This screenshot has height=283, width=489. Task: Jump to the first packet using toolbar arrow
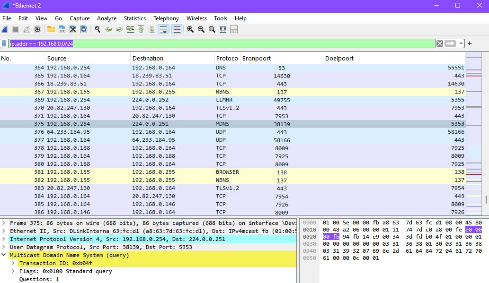tap(141, 29)
